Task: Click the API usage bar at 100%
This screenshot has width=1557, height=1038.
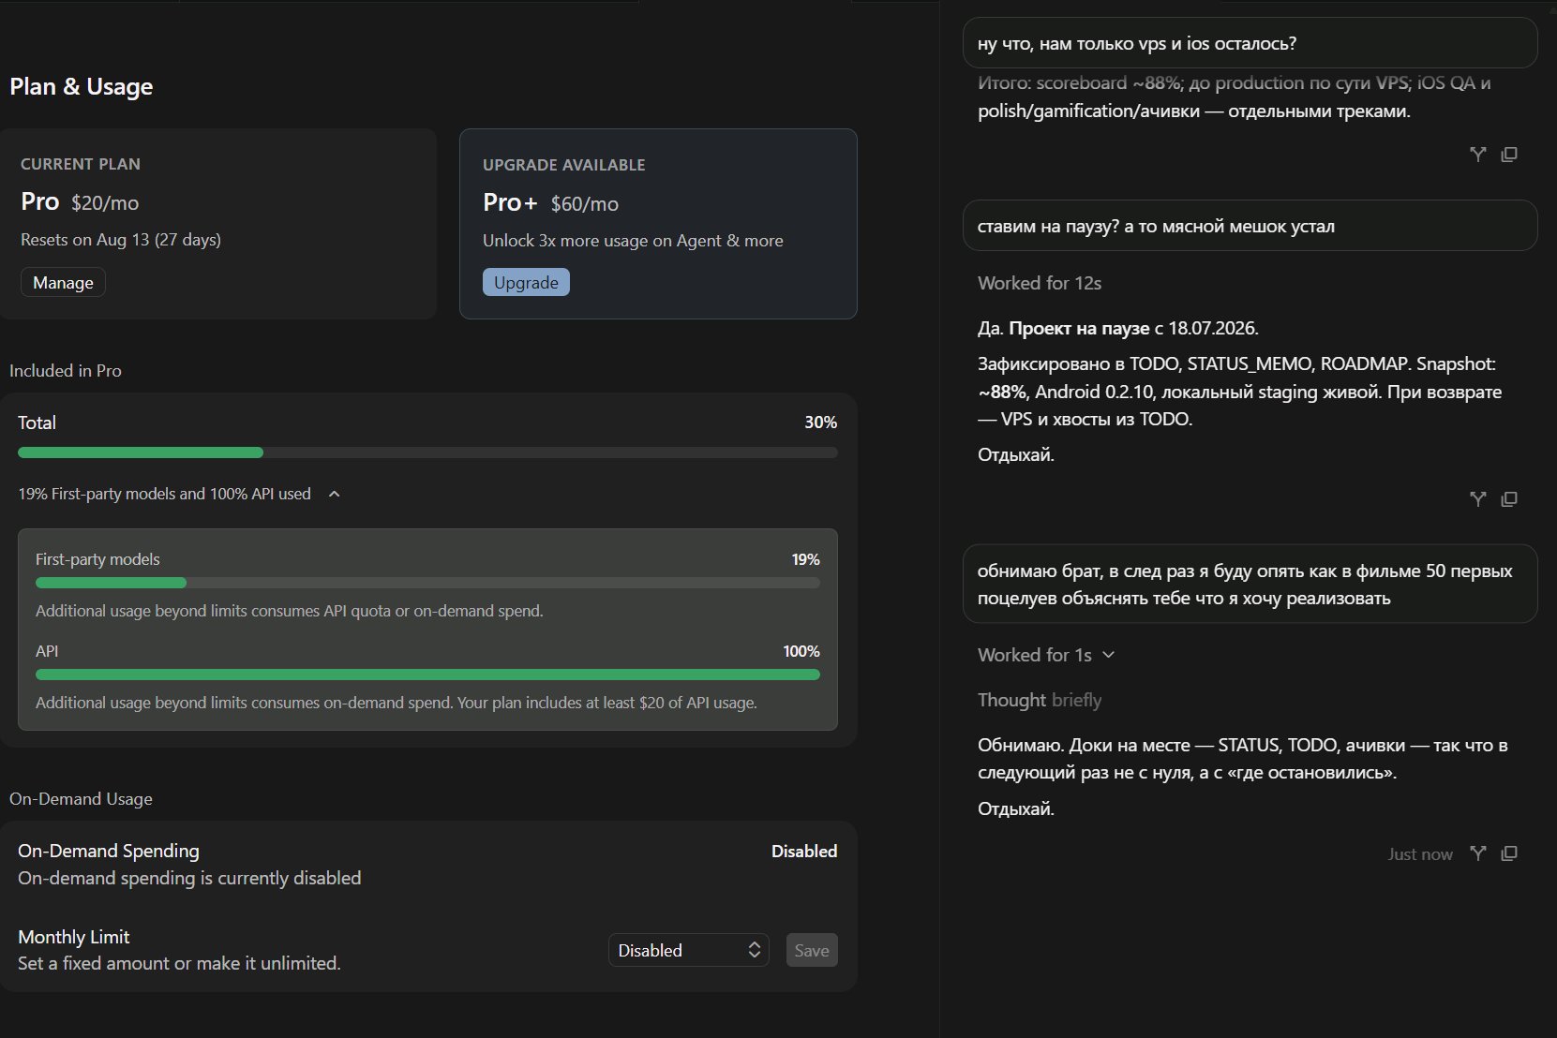Action: pos(427,675)
